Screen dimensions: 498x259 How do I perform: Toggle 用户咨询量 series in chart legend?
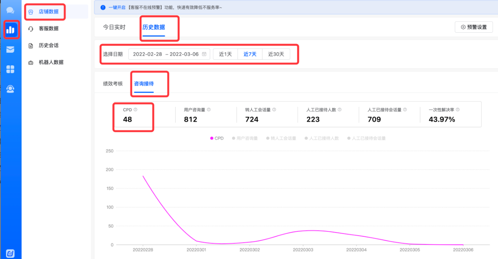pyautogui.click(x=245, y=138)
